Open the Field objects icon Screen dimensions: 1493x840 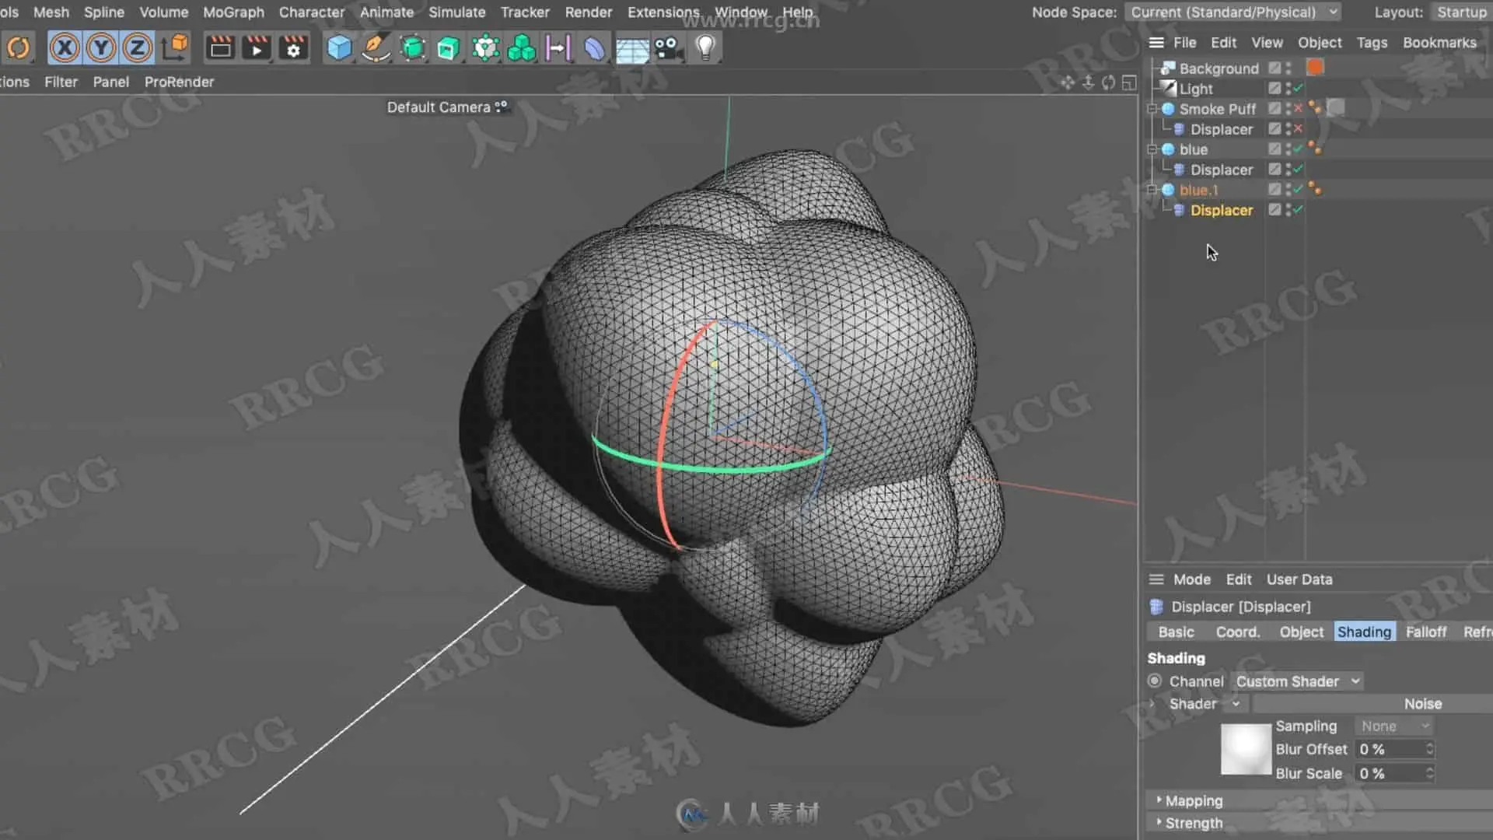(558, 48)
